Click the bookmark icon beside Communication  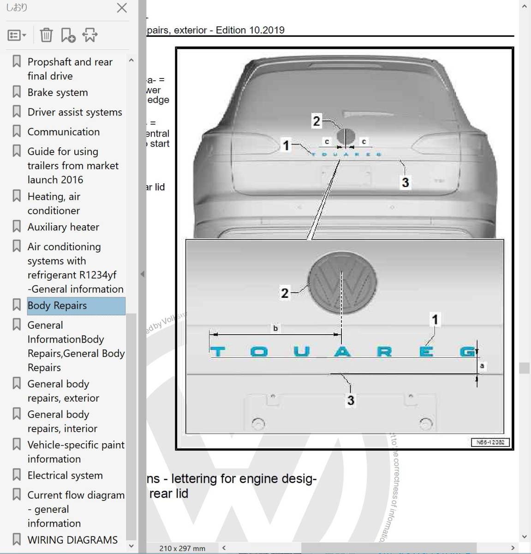17,131
